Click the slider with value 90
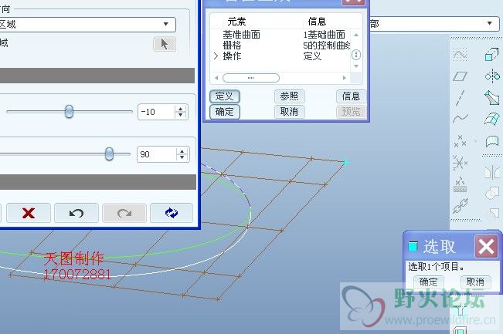The image size is (503, 334). coord(109,154)
